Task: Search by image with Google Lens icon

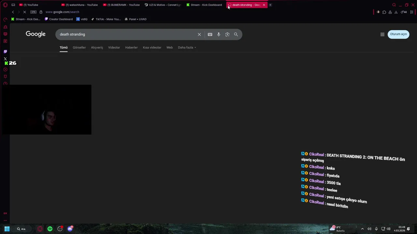Action: [x=227, y=34]
